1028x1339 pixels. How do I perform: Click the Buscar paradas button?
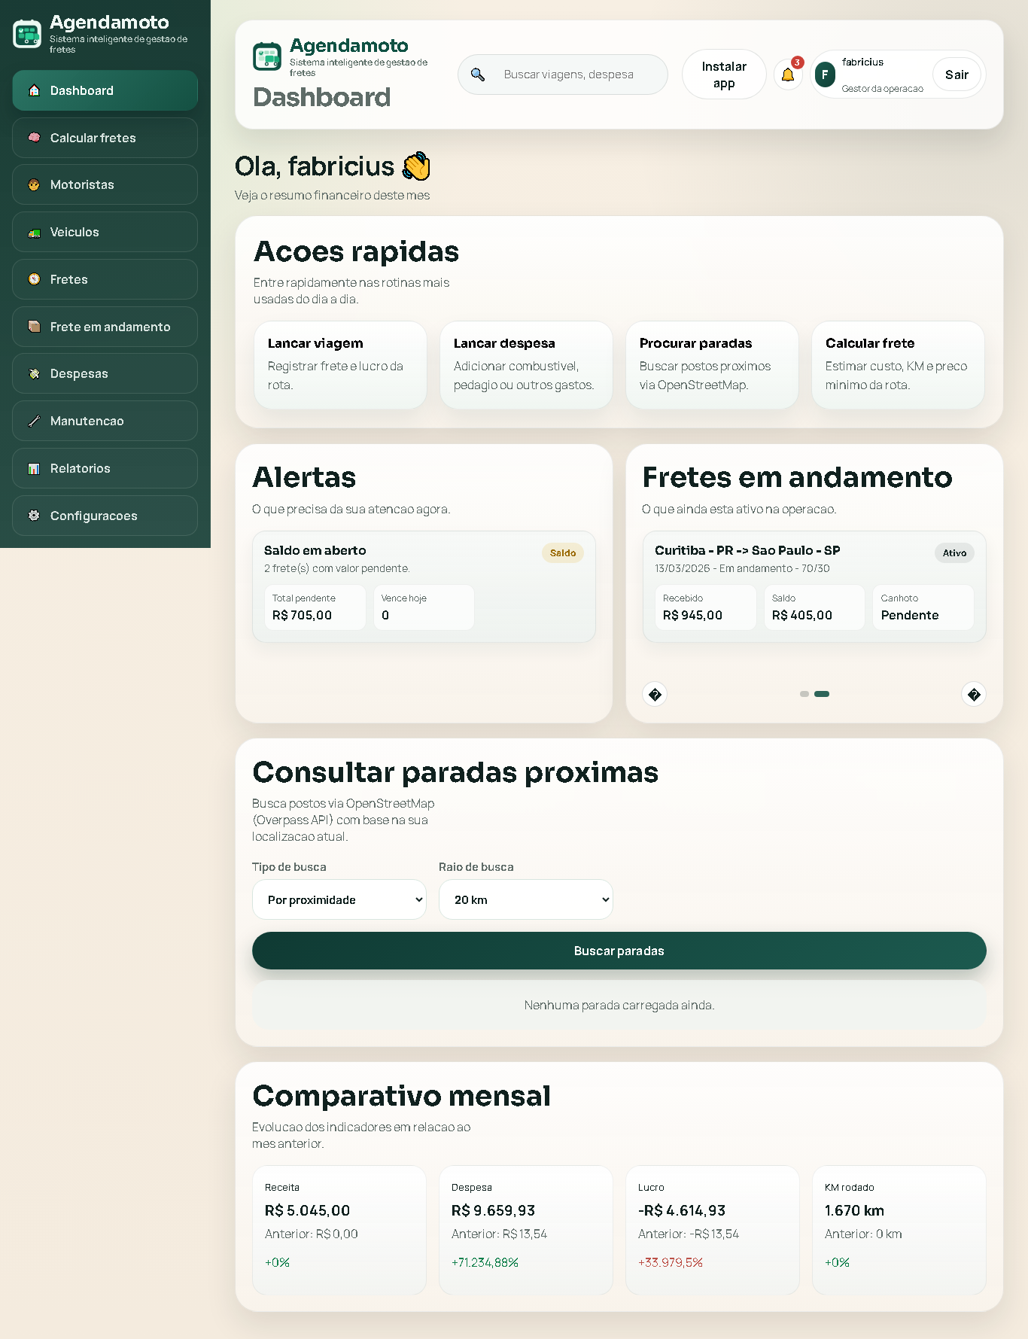(619, 951)
